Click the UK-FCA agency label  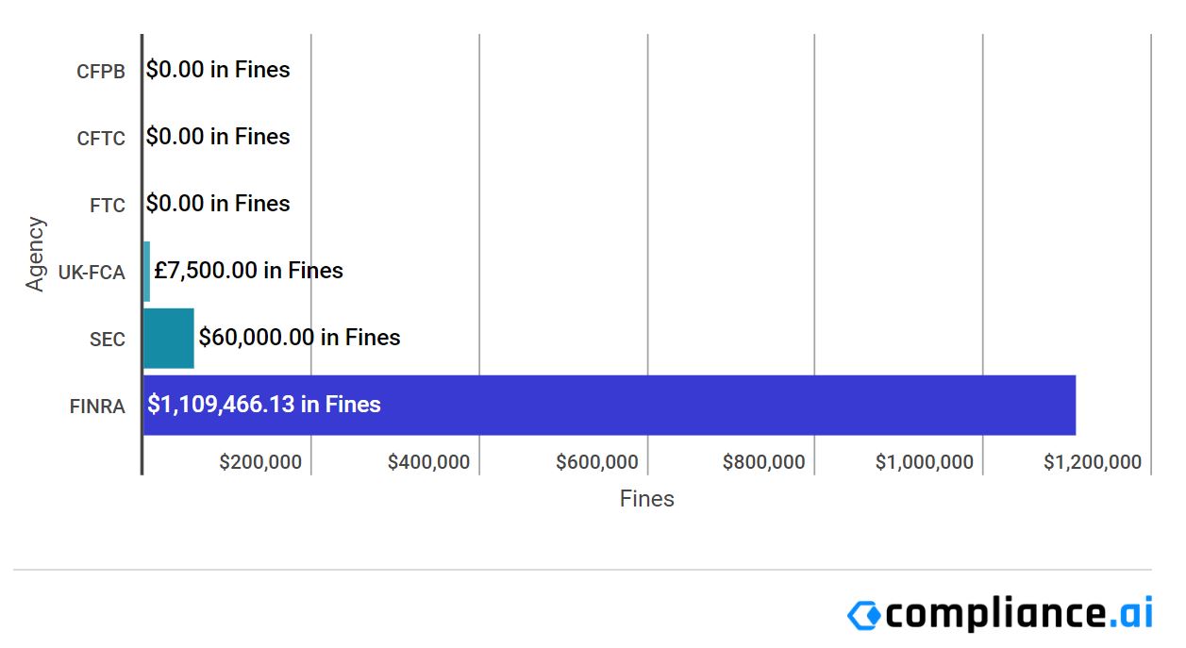click(x=92, y=273)
